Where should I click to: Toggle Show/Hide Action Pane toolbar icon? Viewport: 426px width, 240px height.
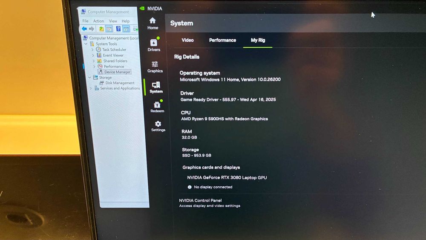click(x=126, y=29)
